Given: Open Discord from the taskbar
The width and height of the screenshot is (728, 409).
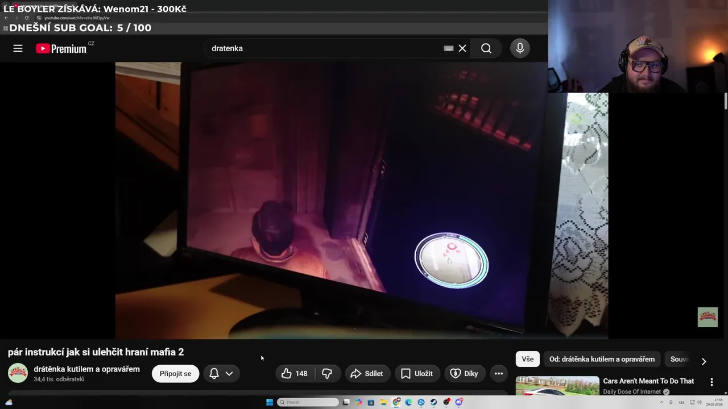Looking at the screenshot, I should tap(458, 402).
